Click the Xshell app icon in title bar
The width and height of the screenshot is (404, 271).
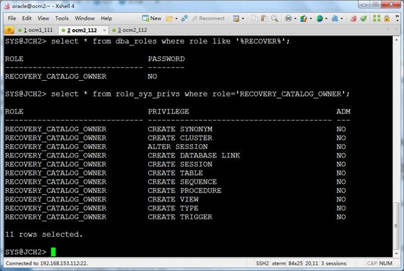[7, 6]
